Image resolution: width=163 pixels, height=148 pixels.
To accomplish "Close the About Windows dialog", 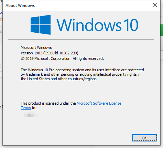I will [155, 5].
